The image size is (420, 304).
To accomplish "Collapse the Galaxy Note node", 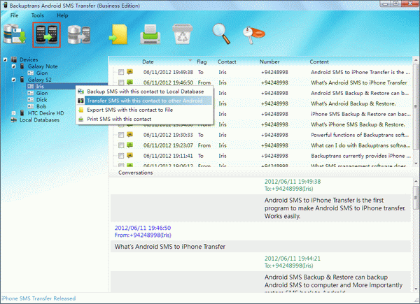I will point(14,66).
